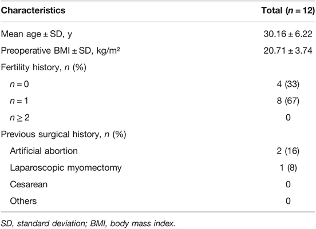Click the Characteristics column header

coord(33,10)
